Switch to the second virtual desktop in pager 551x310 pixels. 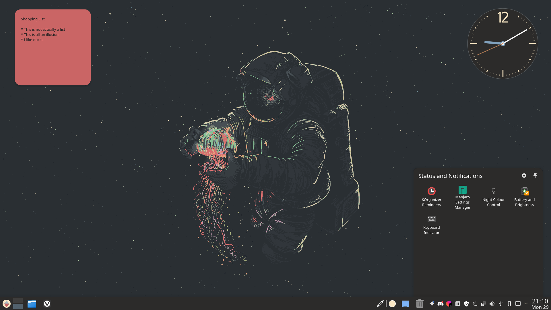(18, 306)
